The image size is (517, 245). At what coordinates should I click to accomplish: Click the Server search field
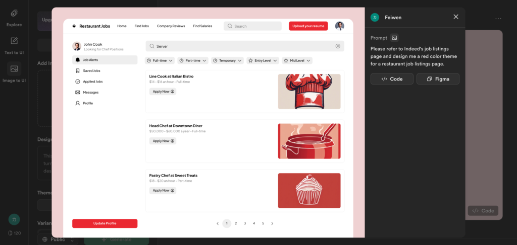click(x=245, y=46)
